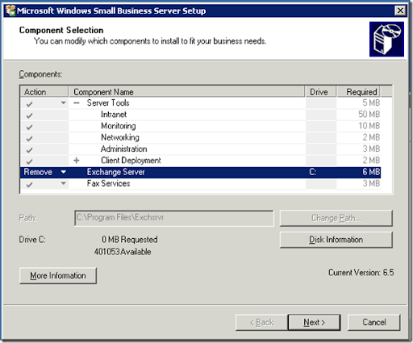The image size is (413, 343).
Task: Open the action dropdown for Server Tools
Action: pos(64,103)
